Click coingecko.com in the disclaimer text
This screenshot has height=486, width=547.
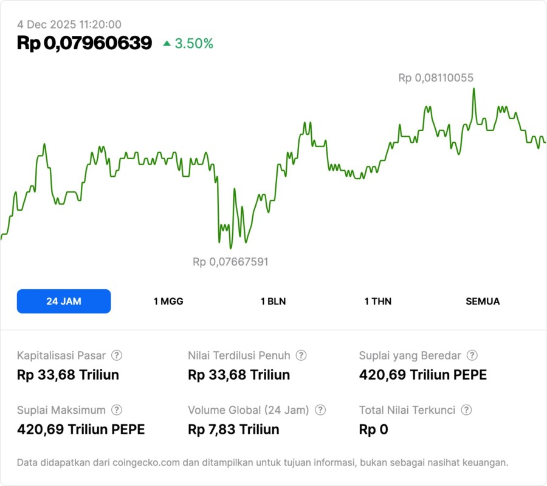[x=146, y=463]
